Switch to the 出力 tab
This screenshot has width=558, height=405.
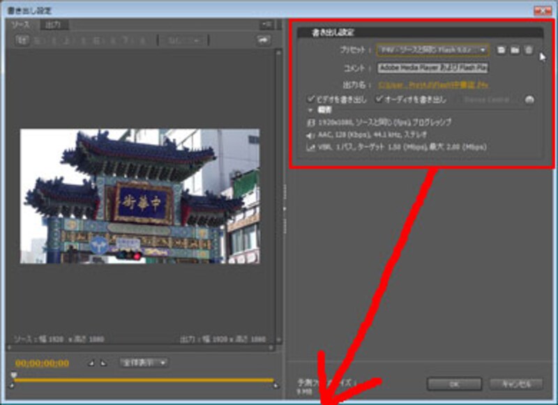pyautogui.click(x=53, y=24)
